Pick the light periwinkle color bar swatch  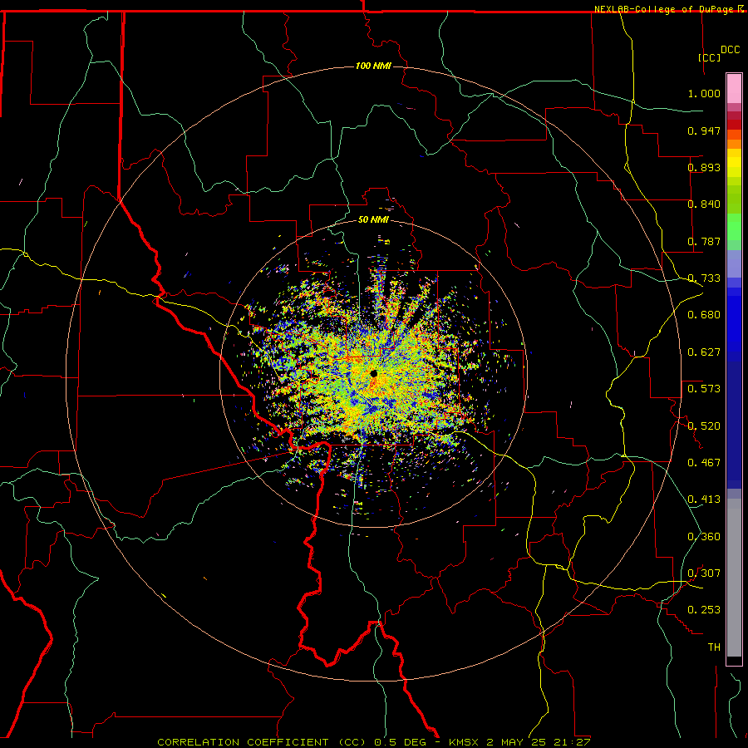[734, 263]
